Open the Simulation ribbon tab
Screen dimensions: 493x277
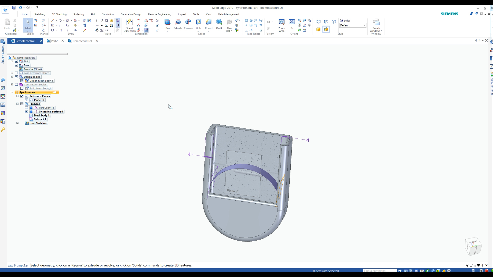pos(108,14)
